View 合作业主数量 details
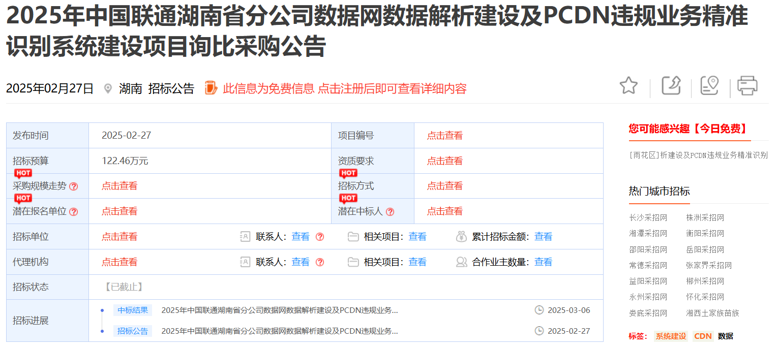 click(543, 262)
